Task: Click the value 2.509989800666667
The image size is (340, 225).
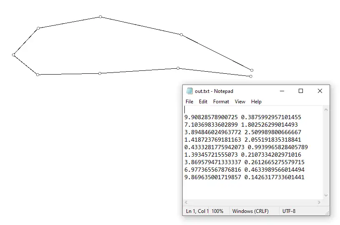Action: tap(273, 132)
